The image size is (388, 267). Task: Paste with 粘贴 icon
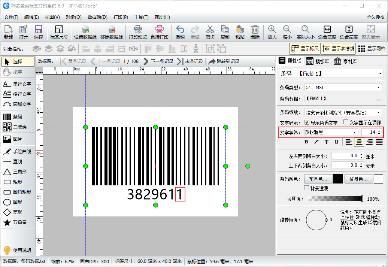[x=240, y=32]
